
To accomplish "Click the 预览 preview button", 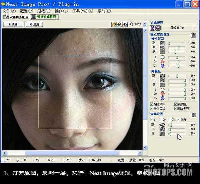I will [x=13, y=24].
